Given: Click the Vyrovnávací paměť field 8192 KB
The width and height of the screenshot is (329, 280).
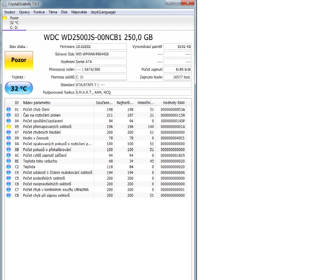Looking at the screenshot, I should click(x=178, y=46).
